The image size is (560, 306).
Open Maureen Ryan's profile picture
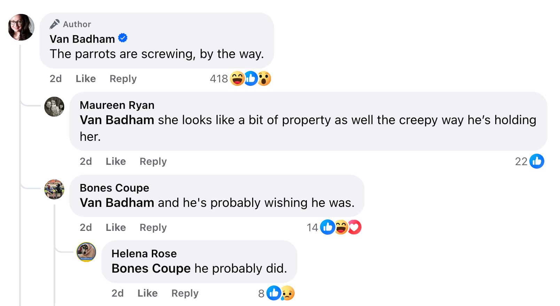pyautogui.click(x=54, y=106)
